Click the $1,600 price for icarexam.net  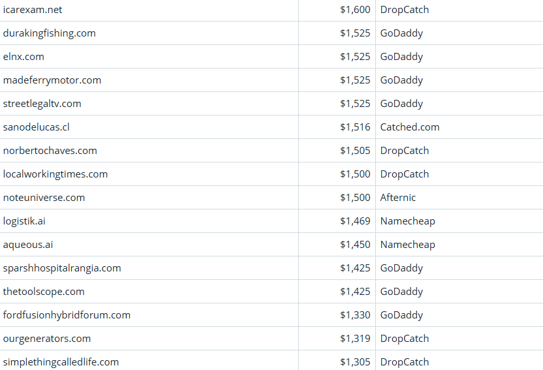pyautogui.click(x=355, y=10)
